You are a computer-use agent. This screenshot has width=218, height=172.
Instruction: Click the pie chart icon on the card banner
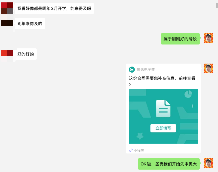point(188,94)
